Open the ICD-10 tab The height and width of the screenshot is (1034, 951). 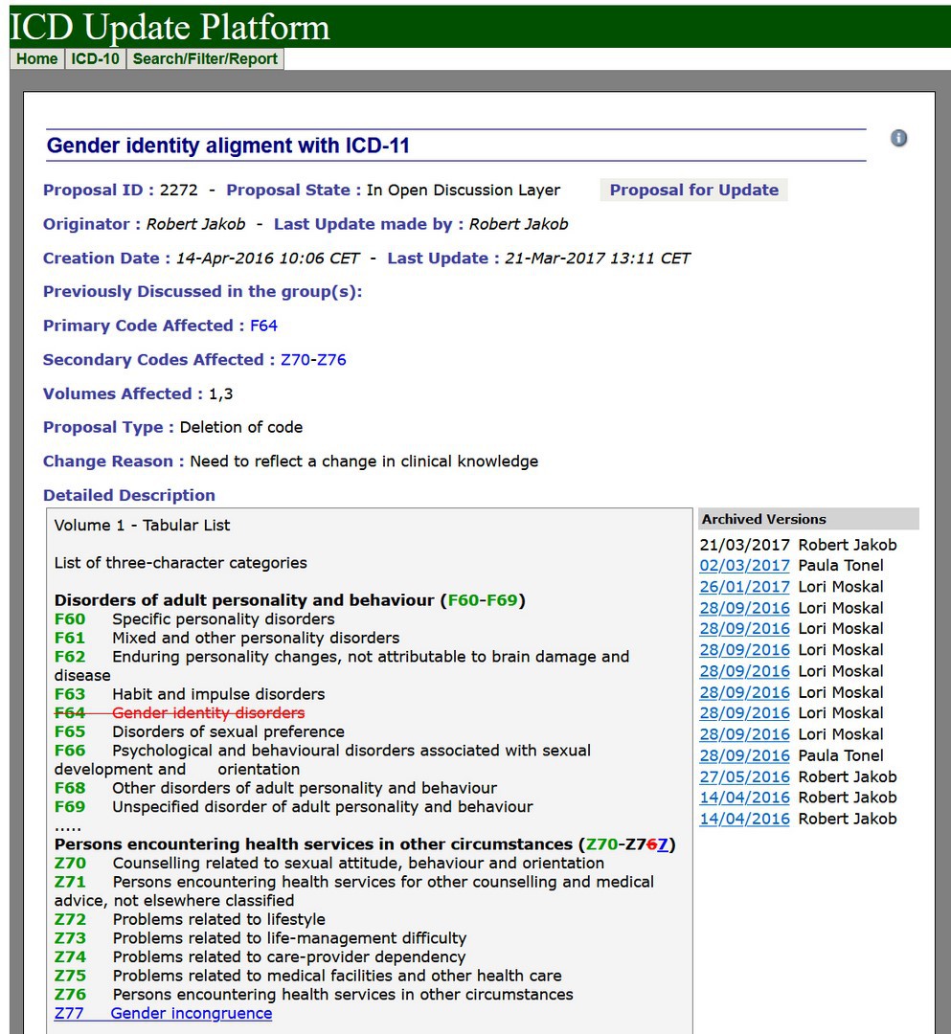pyautogui.click(x=96, y=58)
